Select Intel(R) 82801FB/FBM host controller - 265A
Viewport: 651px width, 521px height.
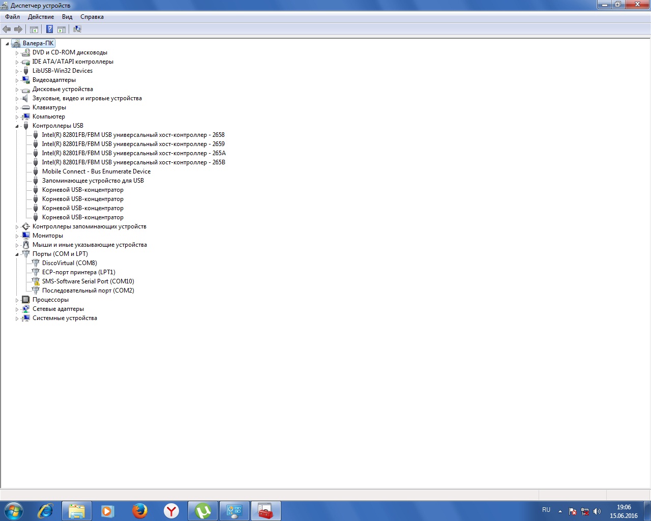[x=134, y=153]
